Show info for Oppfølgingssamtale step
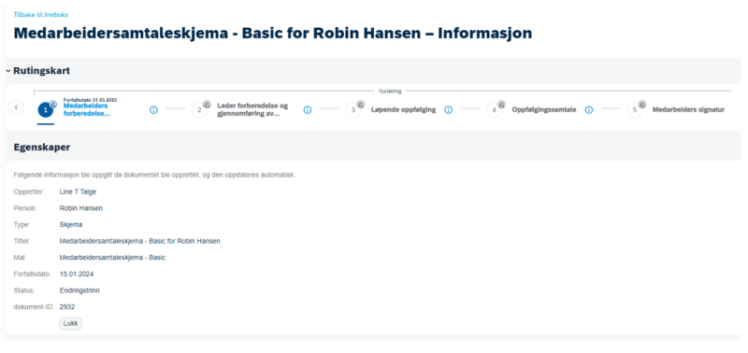This screenshot has height=353, width=748. click(x=589, y=110)
